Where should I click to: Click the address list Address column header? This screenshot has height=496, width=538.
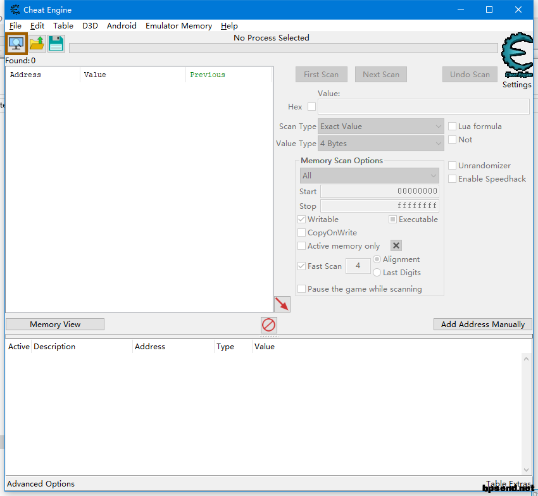(173, 347)
